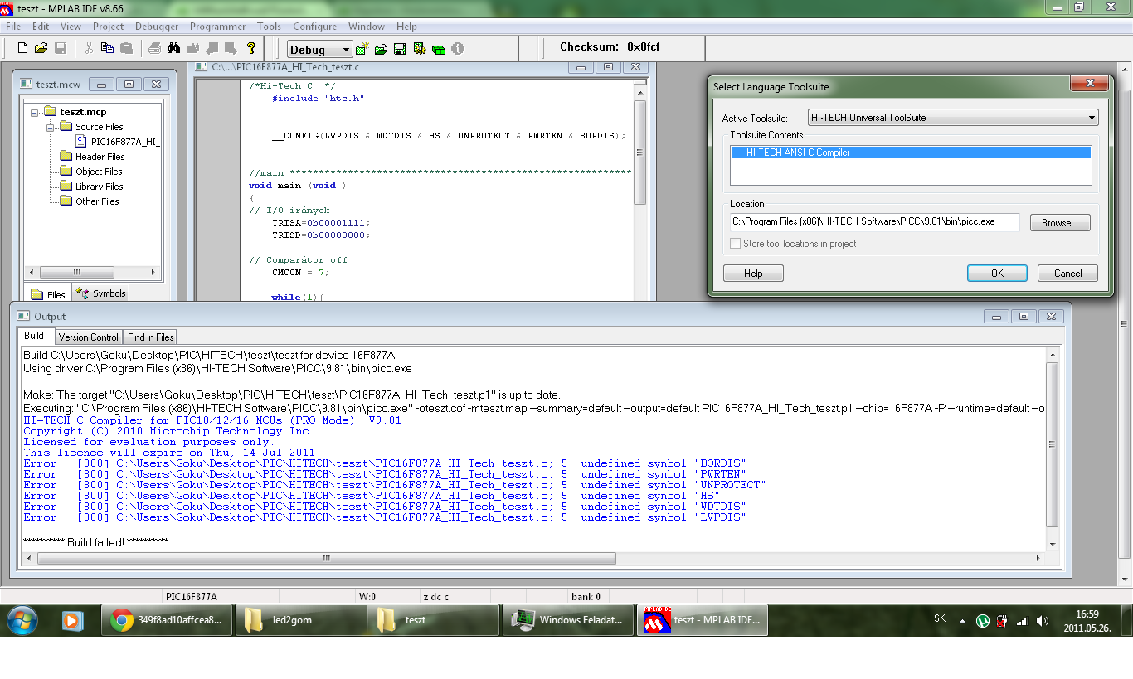Click the uTorrent tray icon
Viewport: 1133px width, 679px height.
[983, 620]
